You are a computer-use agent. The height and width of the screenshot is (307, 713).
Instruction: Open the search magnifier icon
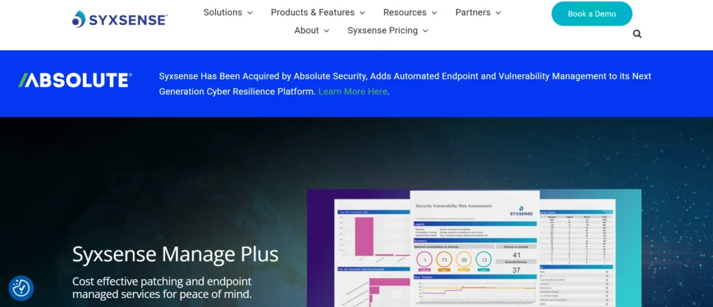637,33
